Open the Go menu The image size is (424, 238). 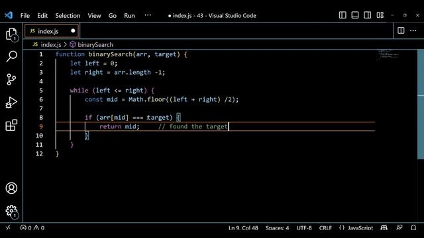(112, 16)
